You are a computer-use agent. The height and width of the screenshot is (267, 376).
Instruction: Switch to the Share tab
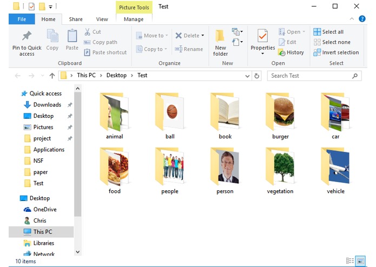pos(76,19)
